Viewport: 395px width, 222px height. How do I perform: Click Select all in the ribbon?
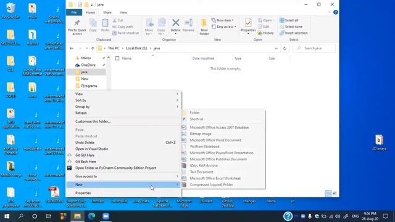click(289, 20)
